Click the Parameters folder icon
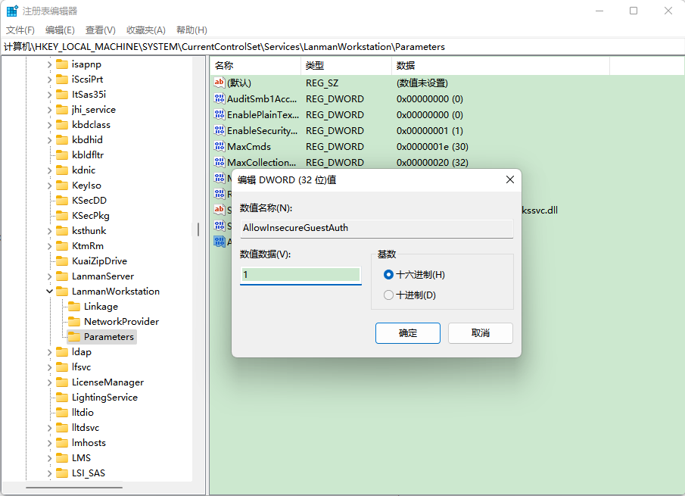This screenshot has height=496, width=685. tap(76, 336)
